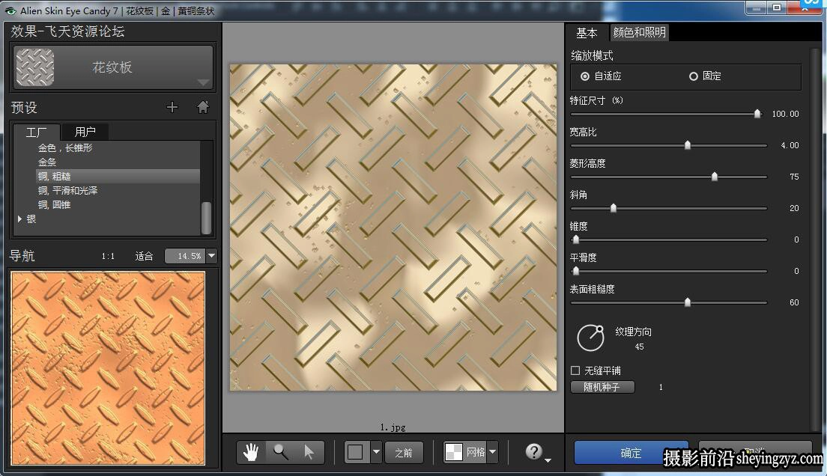827x476 pixels.
Task: Open the help question mark menu
Action: click(537, 452)
